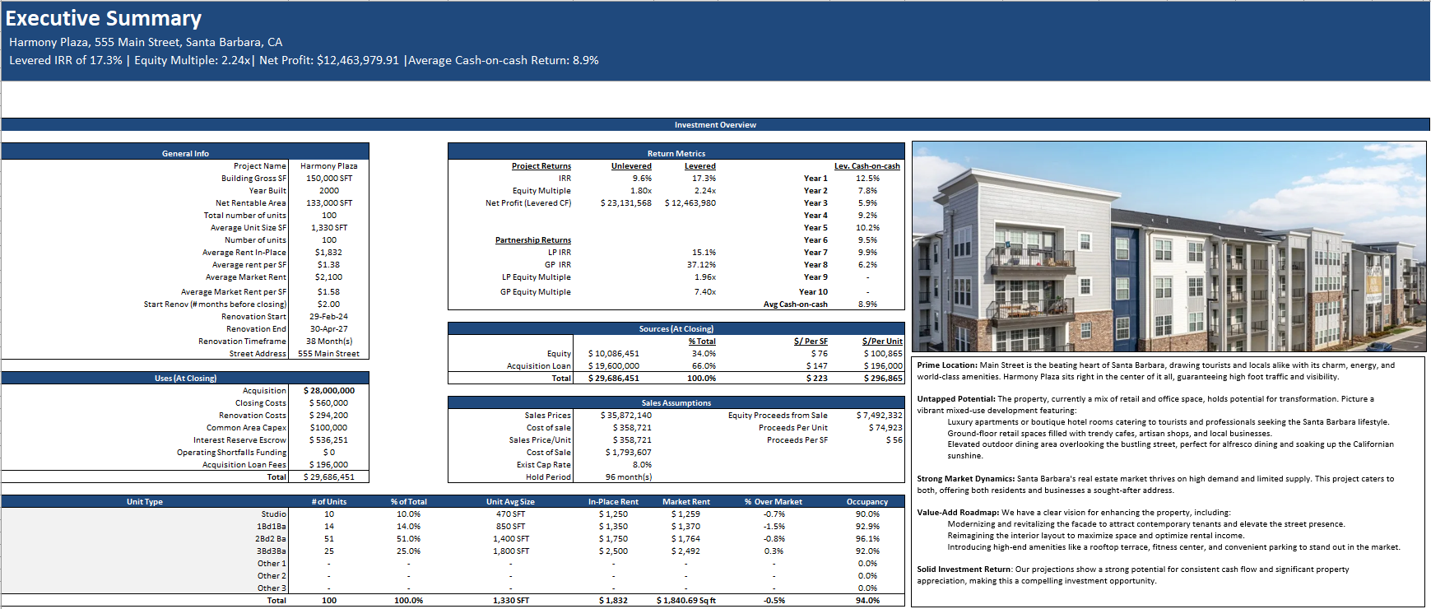The image size is (1431, 609).
Task: Click the Sales Assumptions table header
Action: [676, 402]
